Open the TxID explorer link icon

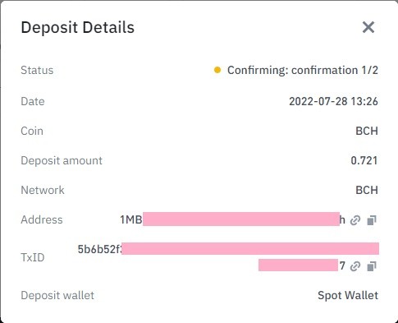pyautogui.click(x=355, y=266)
